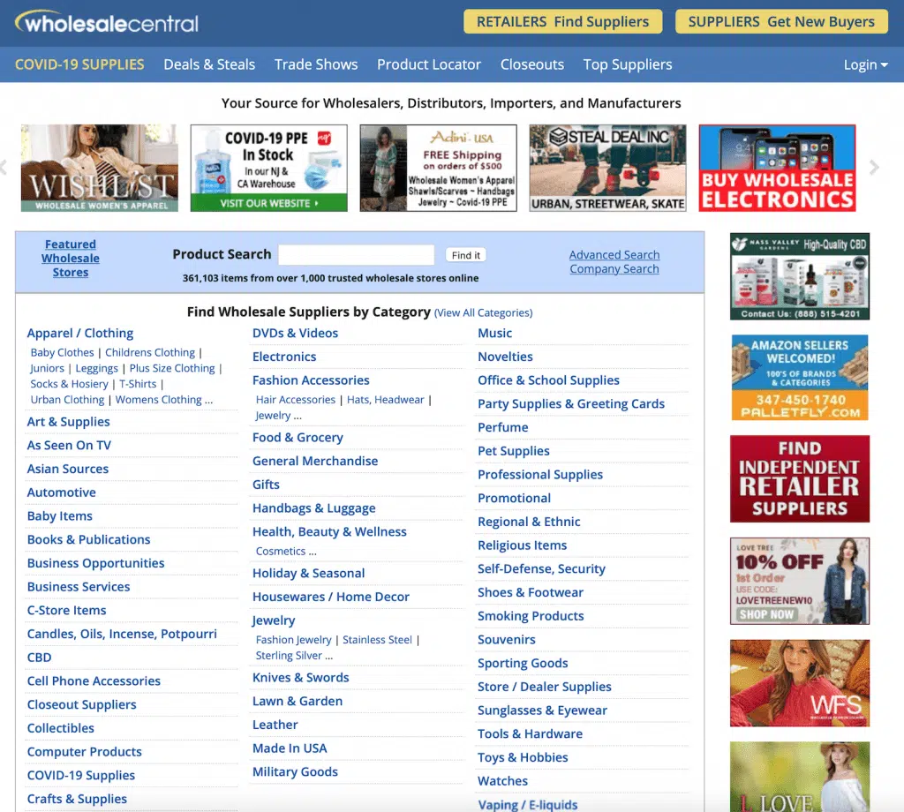Open the Nass Valley High-Quality CBD ad
Screen dimensions: 904x812
pos(800,276)
